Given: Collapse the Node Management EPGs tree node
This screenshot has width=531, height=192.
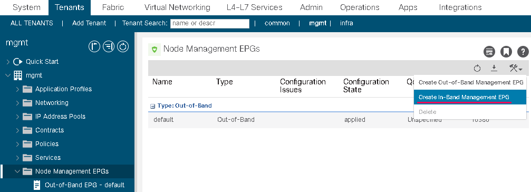Looking at the screenshot, I should (17, 171).
